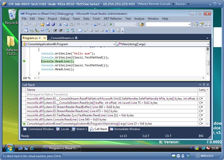Screen dimensions: 224x160
Task: Click the Solution Explorer icon
Action: (196, 24)
